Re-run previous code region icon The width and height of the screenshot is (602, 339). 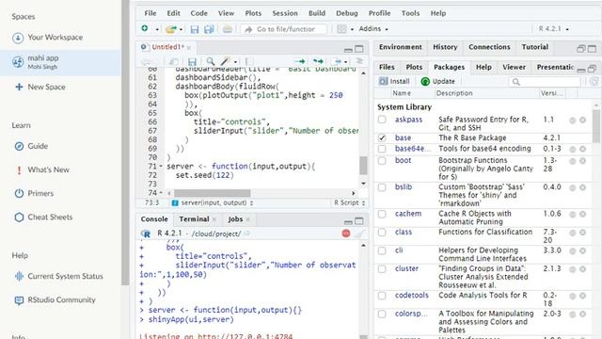pos(318,61)
